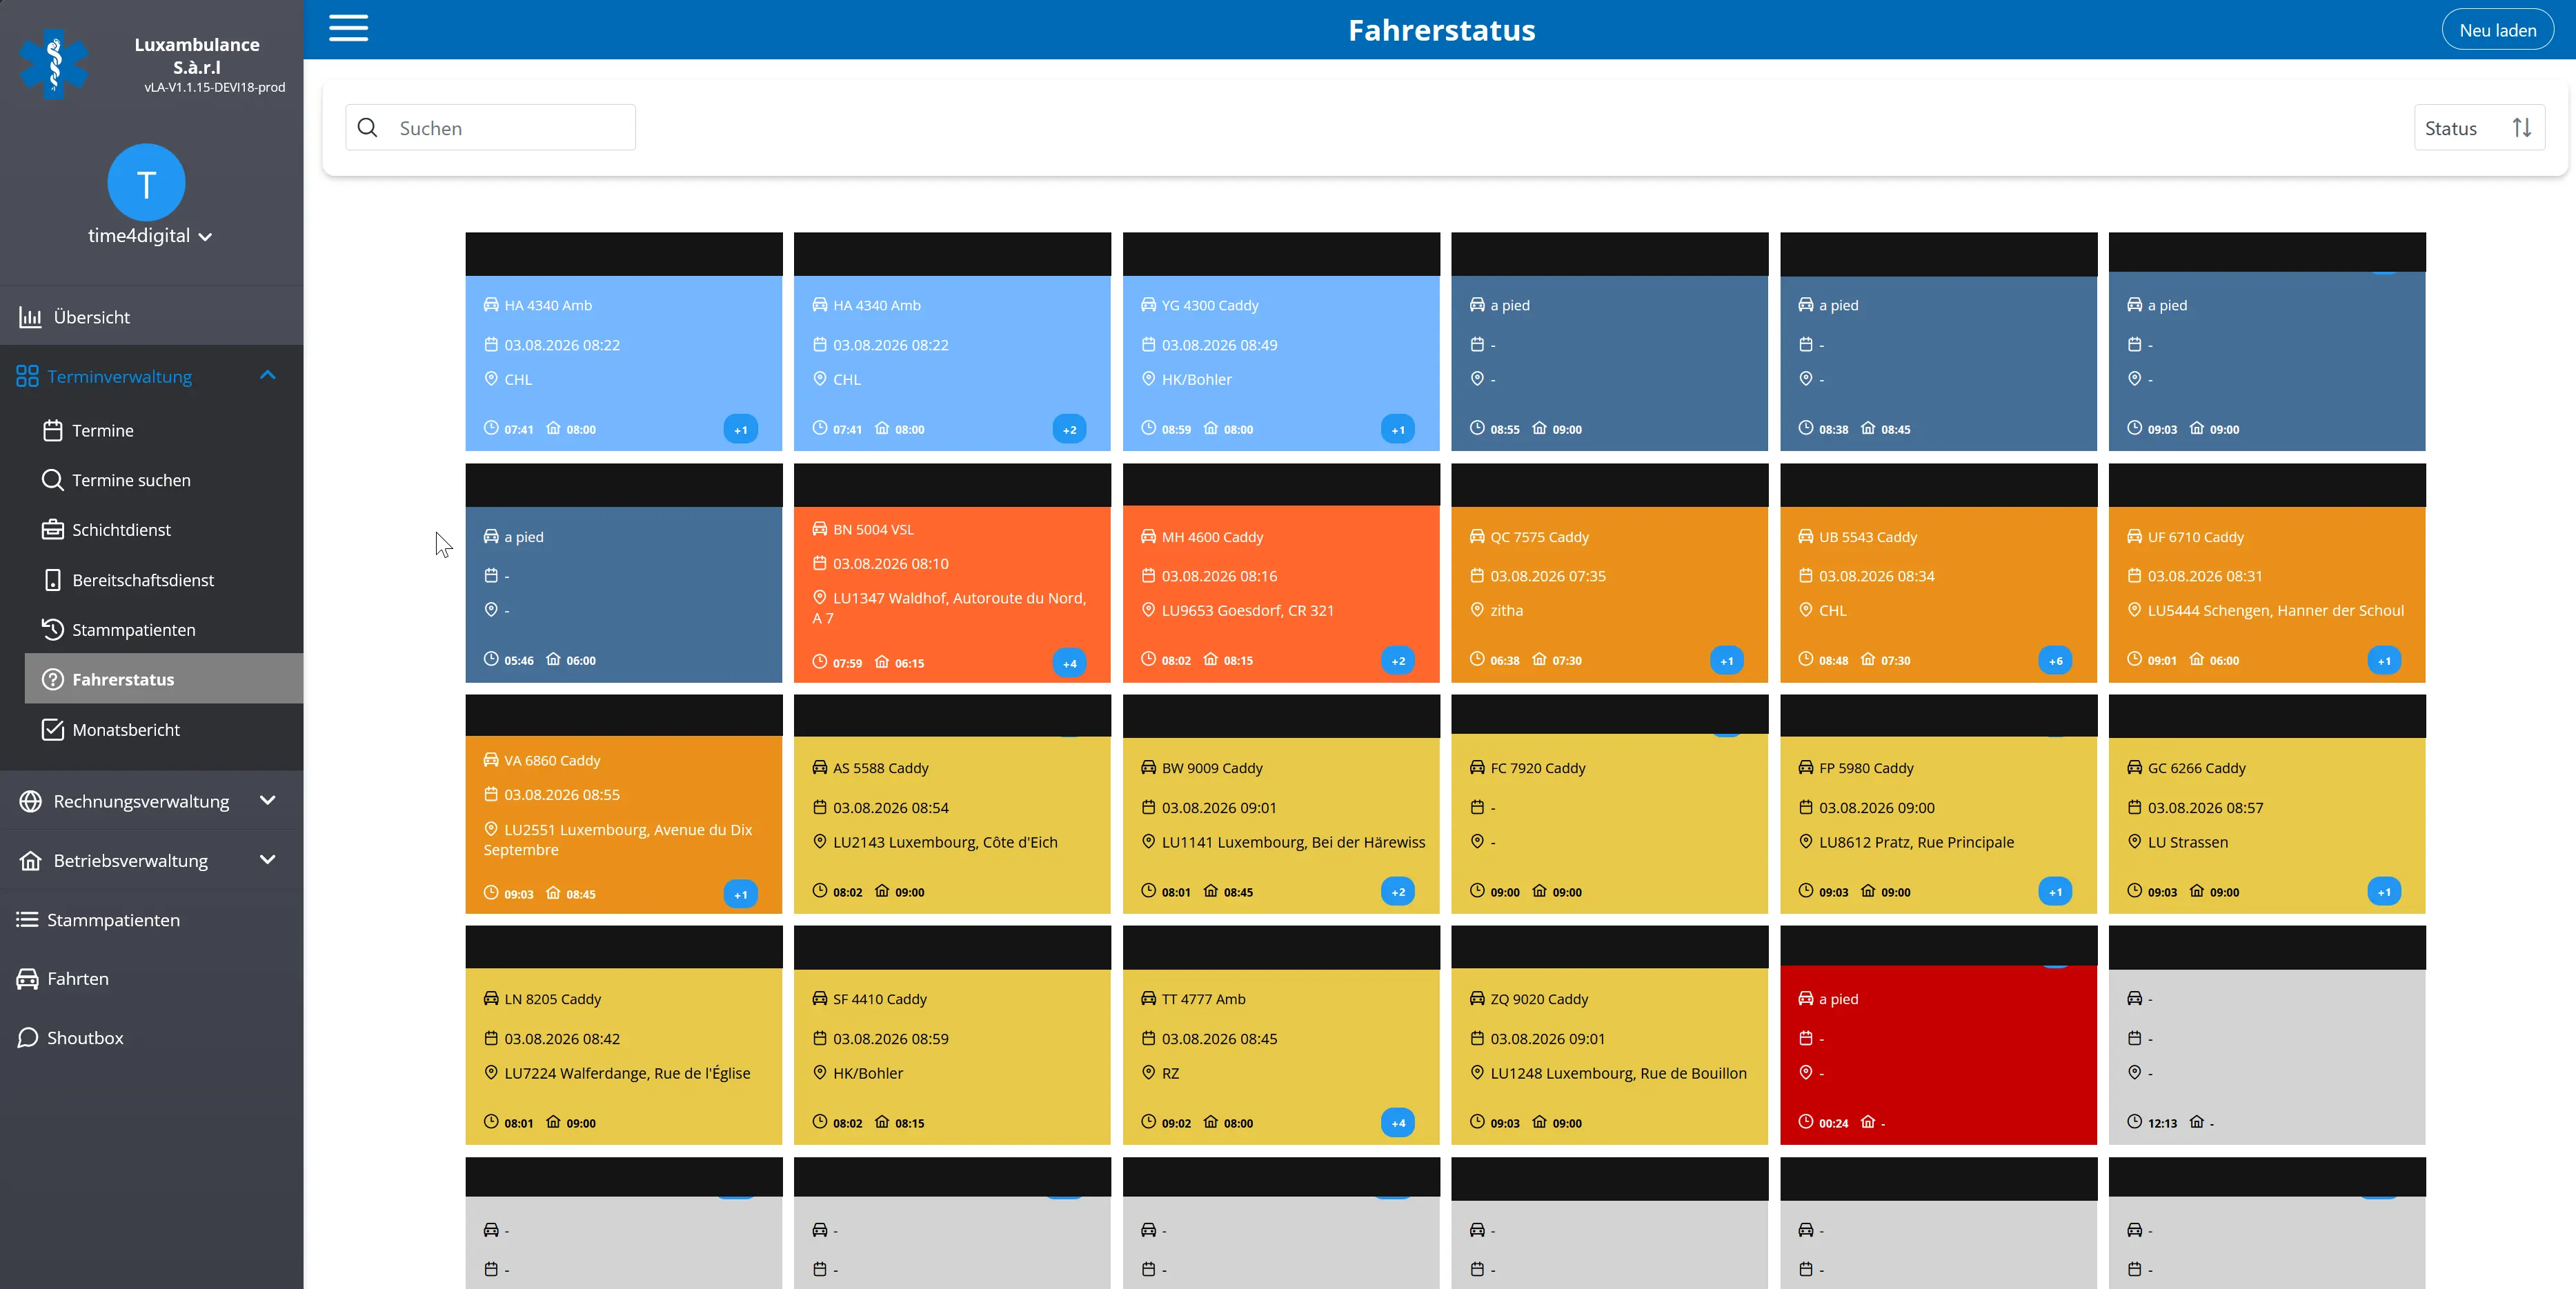Open Monatsbericht menu item

pyautogui.click(x=164, y=729)
